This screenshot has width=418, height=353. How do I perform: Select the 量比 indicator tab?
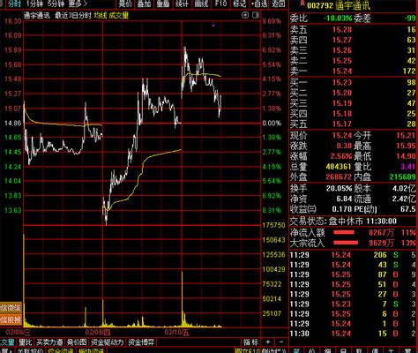[26, 342]
